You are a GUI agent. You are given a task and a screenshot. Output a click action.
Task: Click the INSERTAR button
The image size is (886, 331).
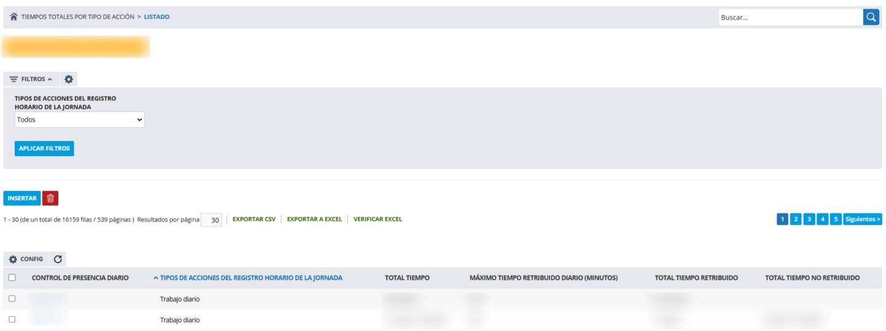tap(22, 198)
